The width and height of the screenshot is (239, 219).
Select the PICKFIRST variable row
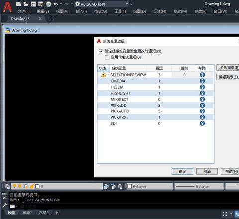pyautogui.click(x=155, y=117)
